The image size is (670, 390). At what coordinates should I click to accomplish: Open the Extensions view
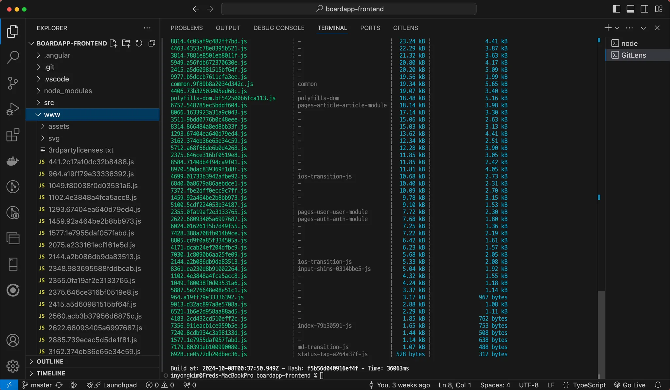(x=13, y=135)
